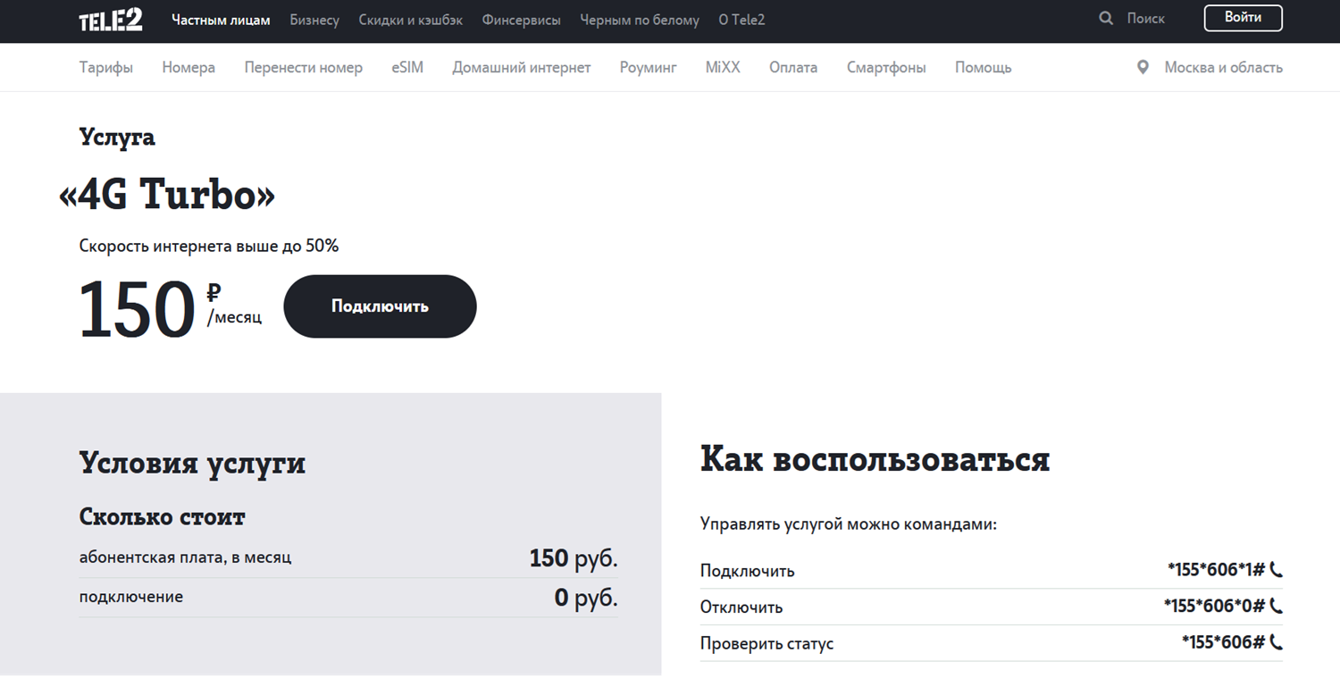Click the Как воспользоваться heading
1340x687 pixels.
click(875, 459)
